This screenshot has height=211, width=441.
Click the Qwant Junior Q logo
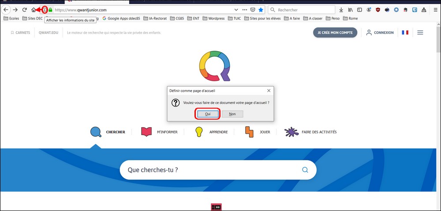pos(215,66)
